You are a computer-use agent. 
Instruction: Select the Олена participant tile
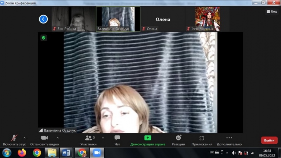[163, 19]
